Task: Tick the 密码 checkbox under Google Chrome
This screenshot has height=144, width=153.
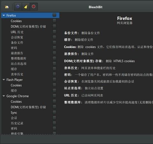Action: point(55,128)
